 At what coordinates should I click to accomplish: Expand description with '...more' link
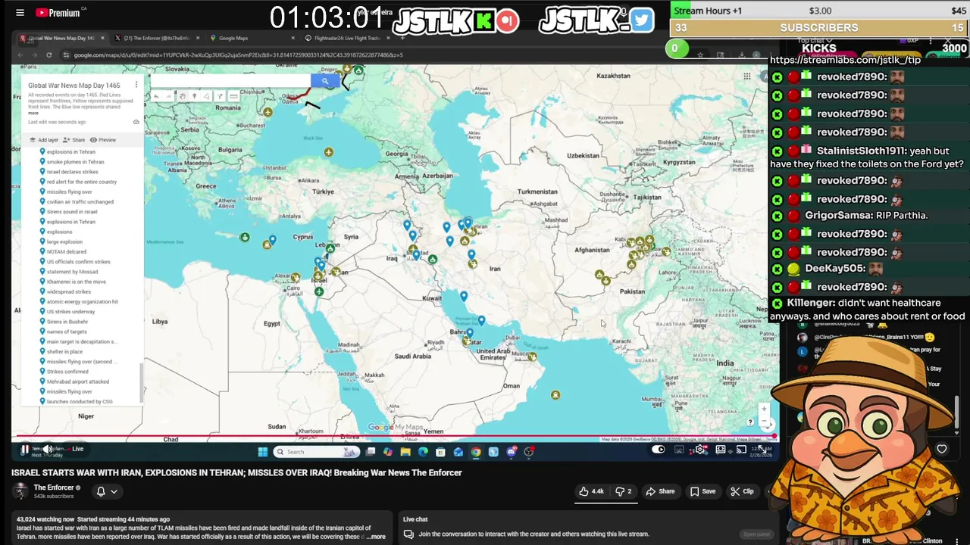(x=376, y=537)
